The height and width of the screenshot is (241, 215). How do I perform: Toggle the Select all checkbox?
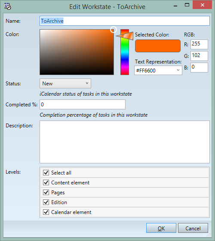pyautogui.click(x=46, y=173)
